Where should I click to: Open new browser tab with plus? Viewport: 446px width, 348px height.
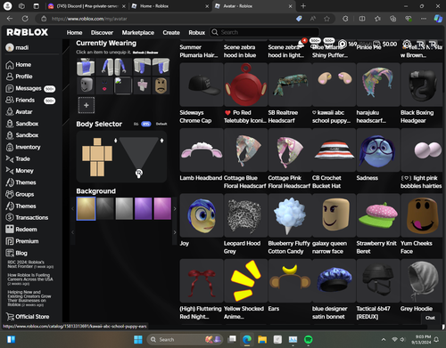(303, 6)
